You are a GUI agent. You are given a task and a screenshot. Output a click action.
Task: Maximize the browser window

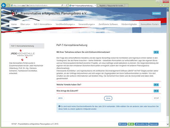pos(161,1)
